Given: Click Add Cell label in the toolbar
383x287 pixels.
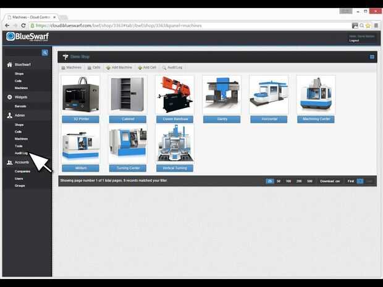Looking at the screenshot, I should click(x=149, y=67).
